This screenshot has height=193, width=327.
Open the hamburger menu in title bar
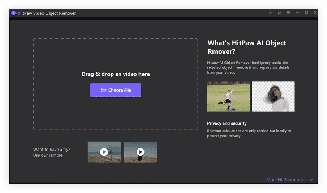click(288, 13)
